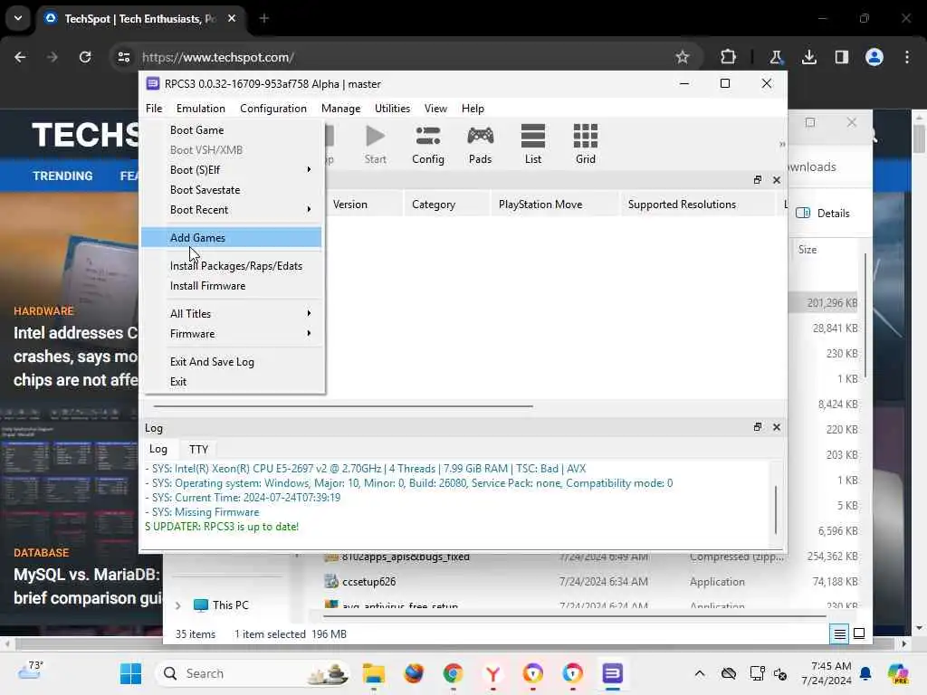Open the Manage menu
The height and width of the screenshot is (695, 927).
click(x=340, y=109)
